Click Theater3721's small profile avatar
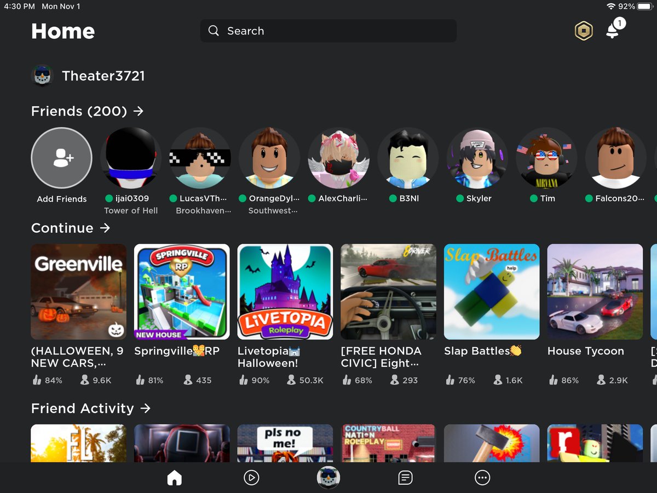This screenshot has width=657, height=493. tap(42, 76)
